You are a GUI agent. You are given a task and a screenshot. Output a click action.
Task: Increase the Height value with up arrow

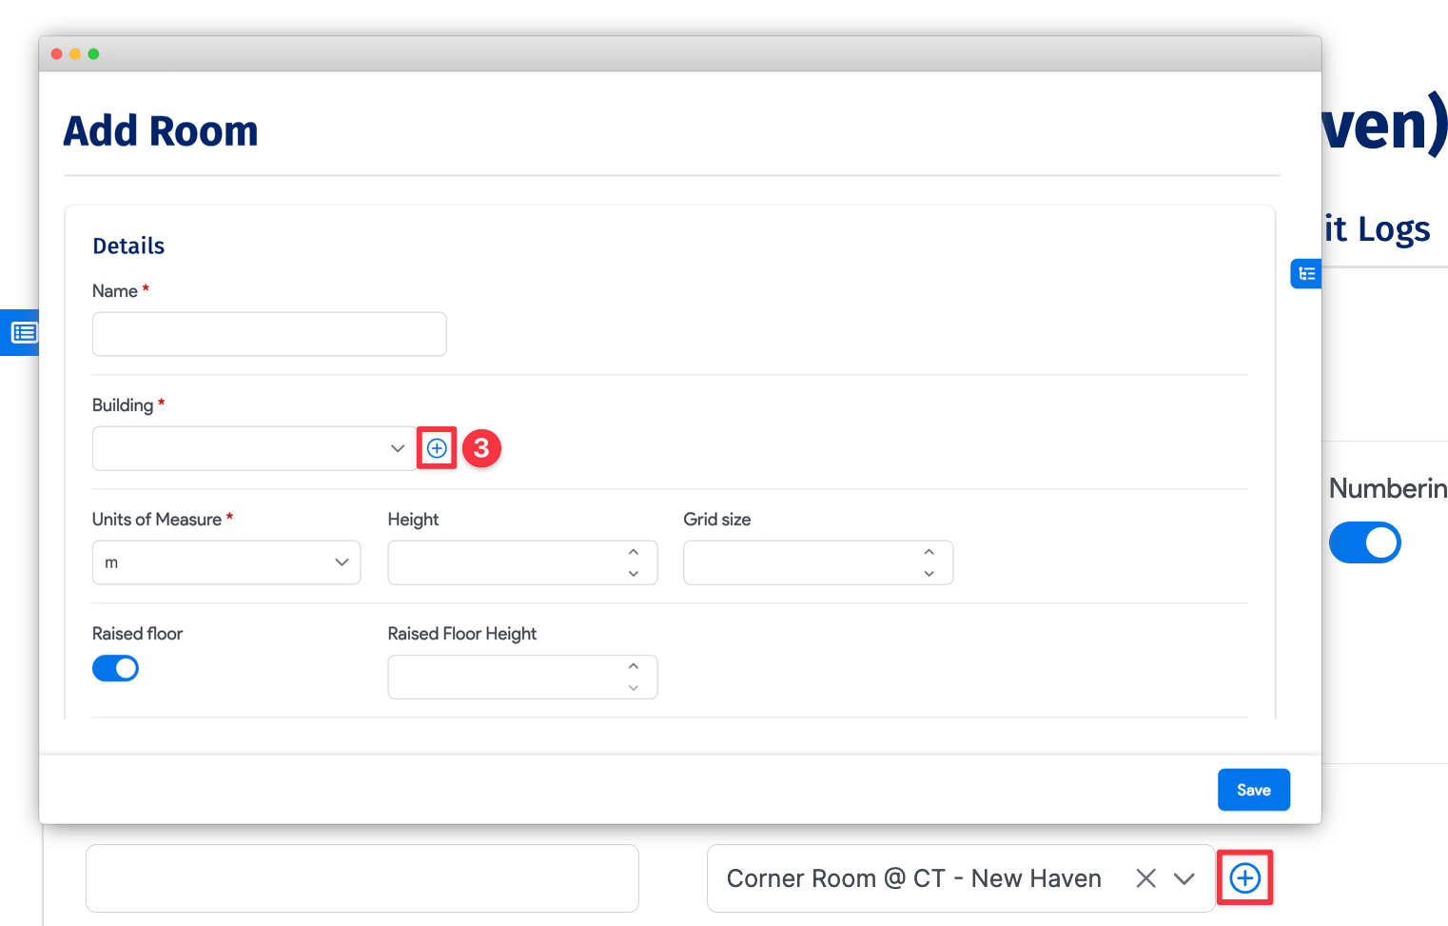point(634,552)
